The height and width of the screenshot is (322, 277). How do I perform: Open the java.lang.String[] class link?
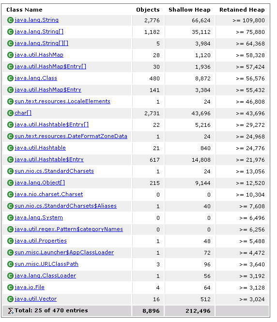39,31
